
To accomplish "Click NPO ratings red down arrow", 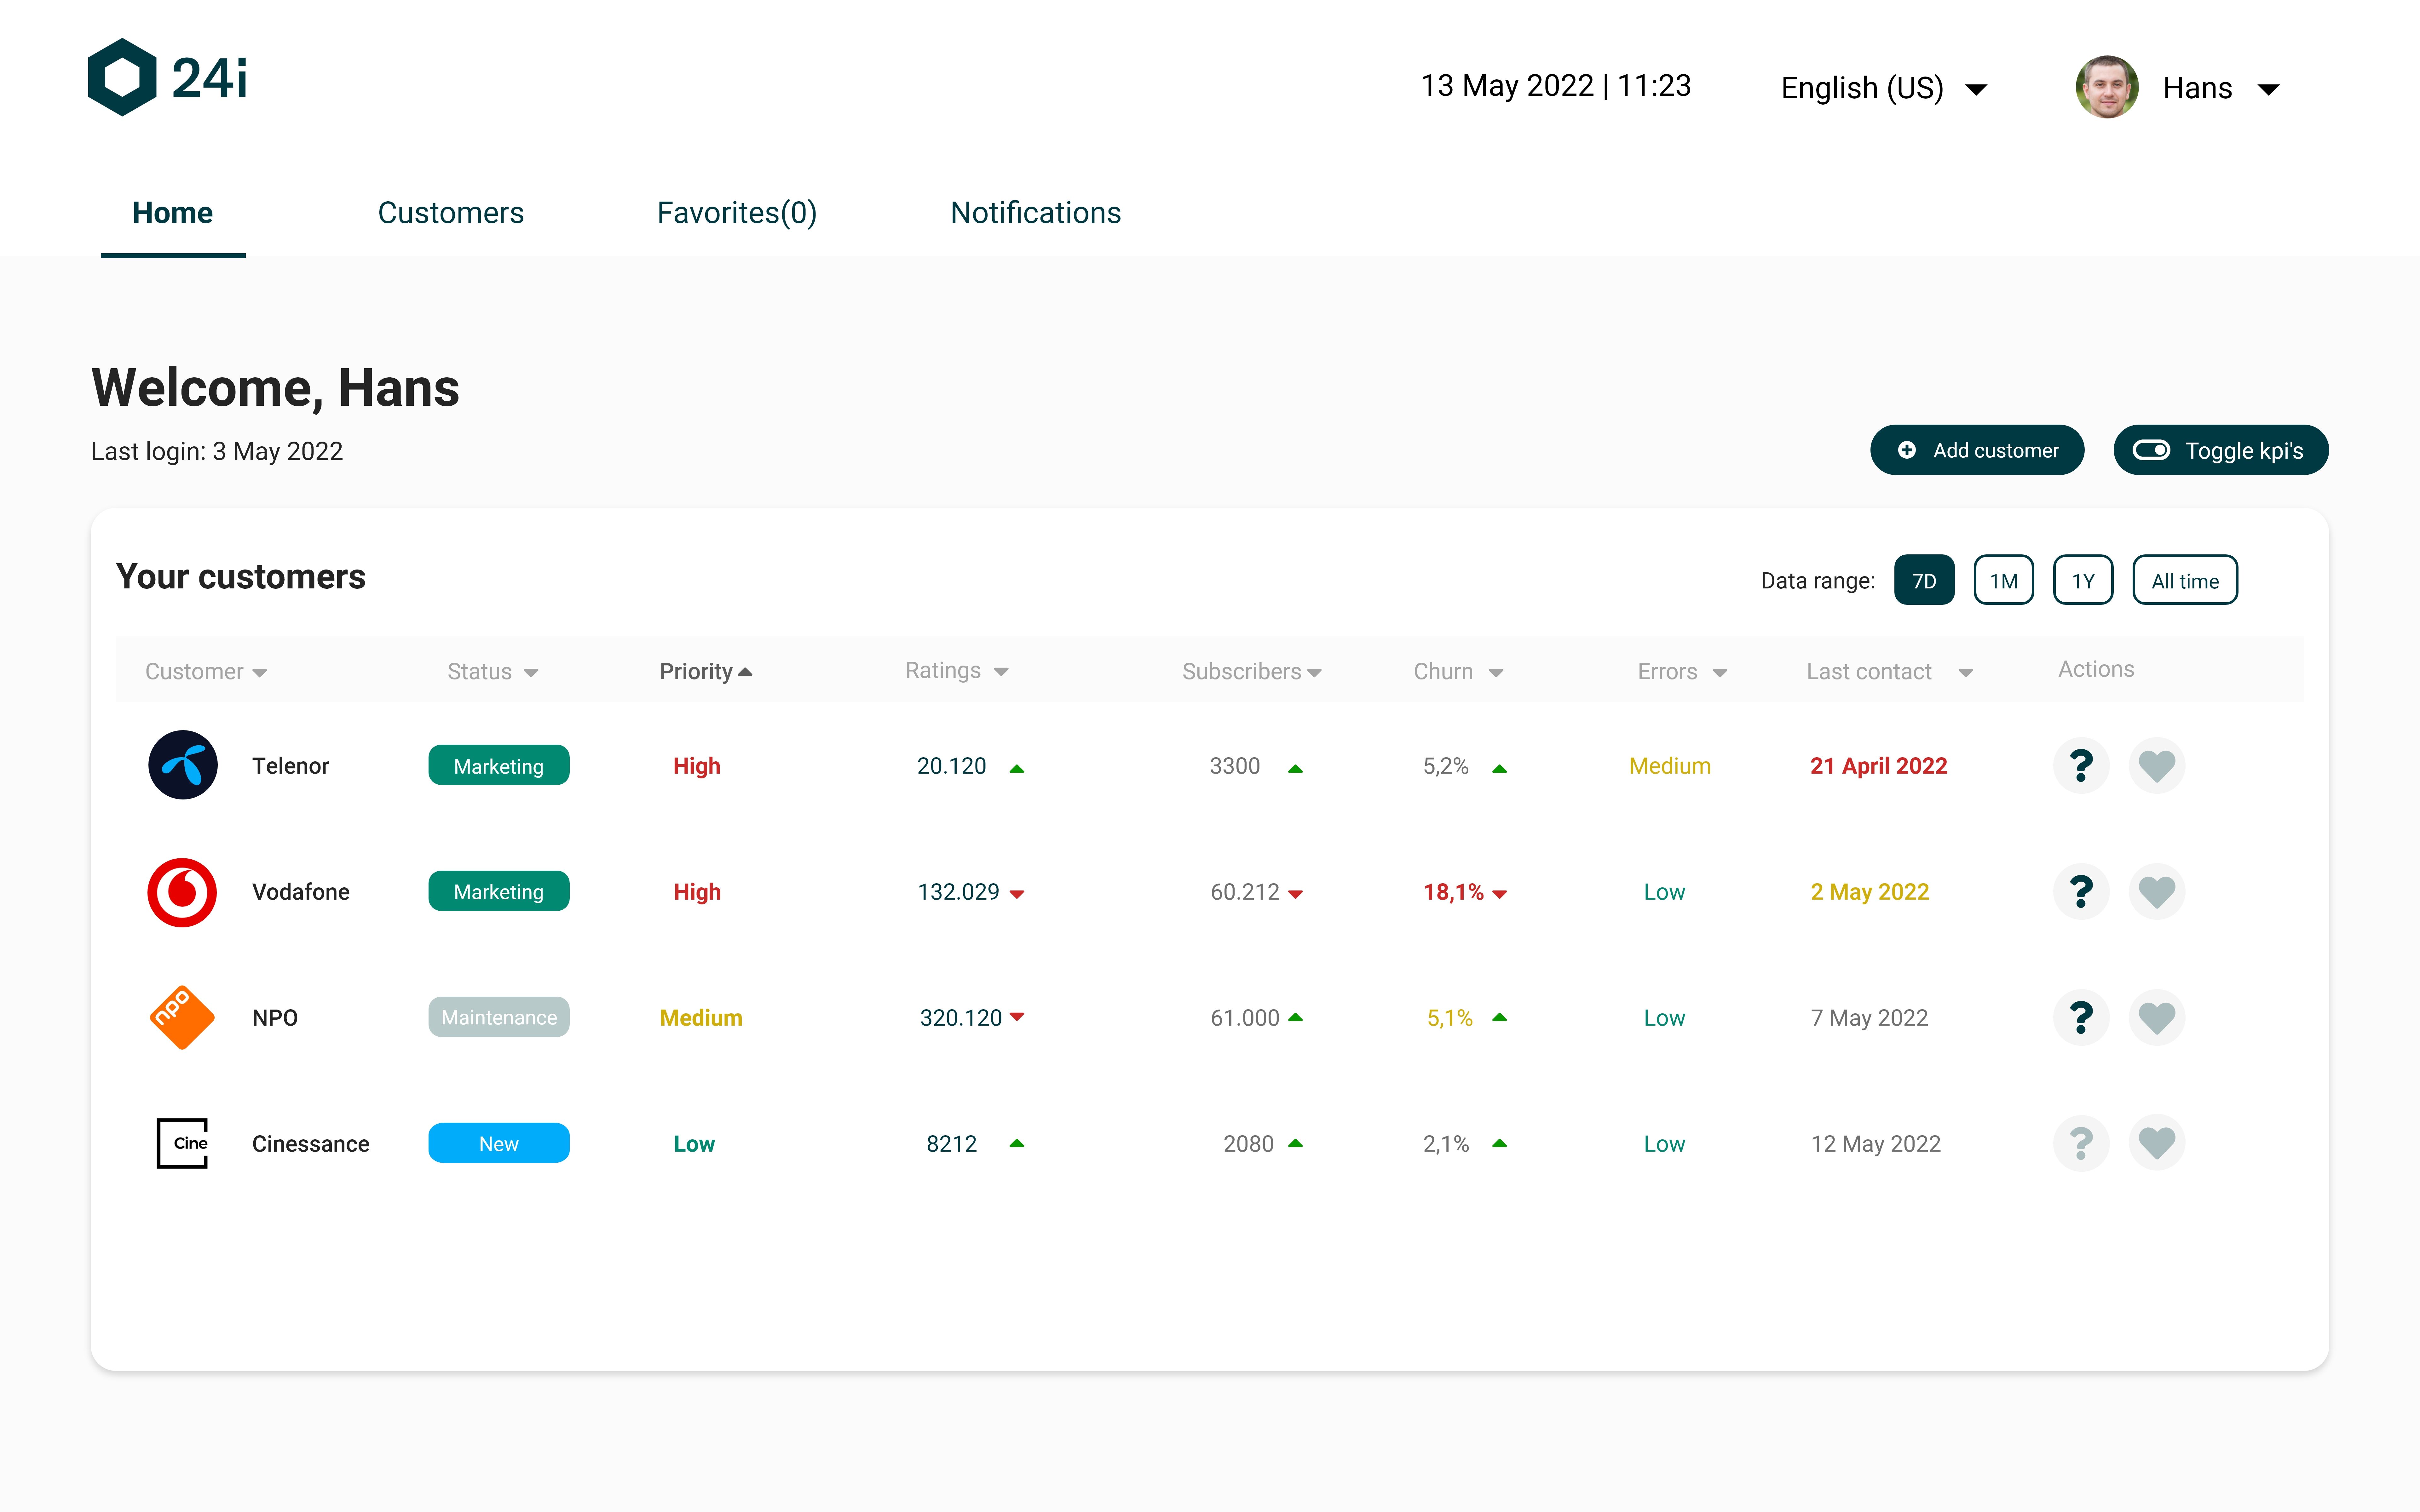I will click(x=1017, y=1017).
